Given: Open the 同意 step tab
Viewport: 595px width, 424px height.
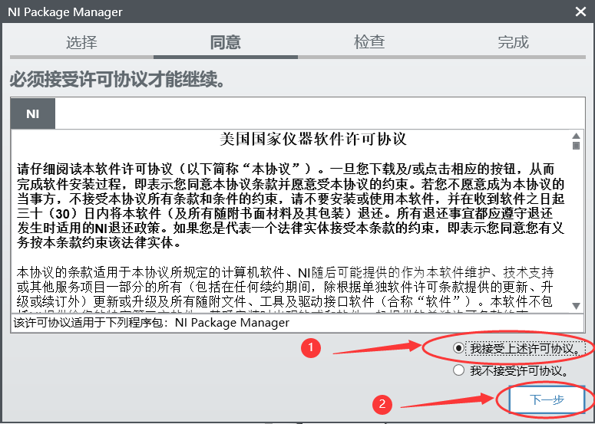Looking at the screenshot, I should click(x=226, y=41).
